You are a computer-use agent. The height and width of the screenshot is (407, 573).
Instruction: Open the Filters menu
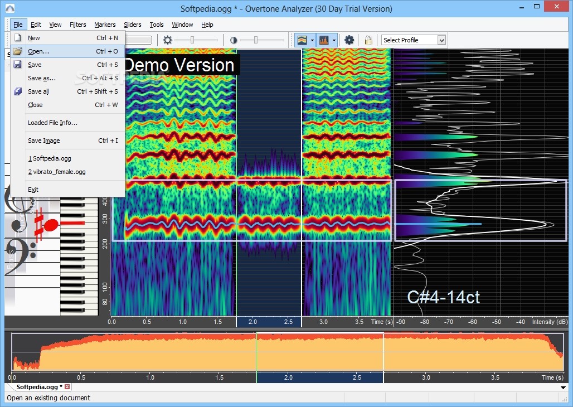click(78, 25)
